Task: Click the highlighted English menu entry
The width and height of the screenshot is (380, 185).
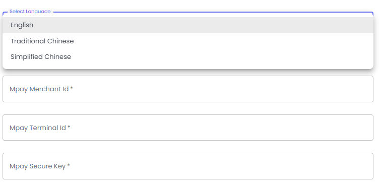Action: [x=188, y=25]
